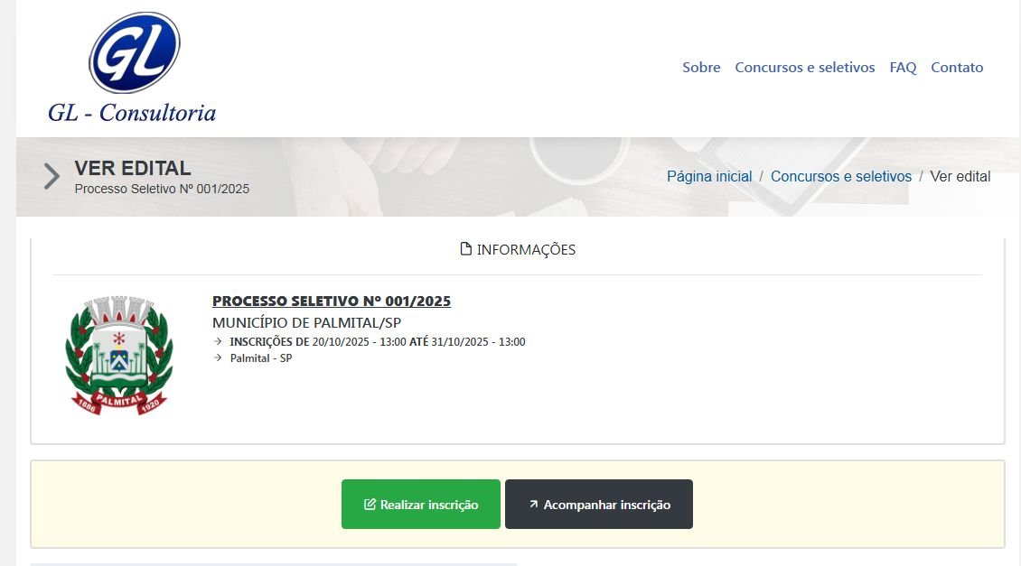Click the chevron beside VER EDITAL

pos(52,176)
